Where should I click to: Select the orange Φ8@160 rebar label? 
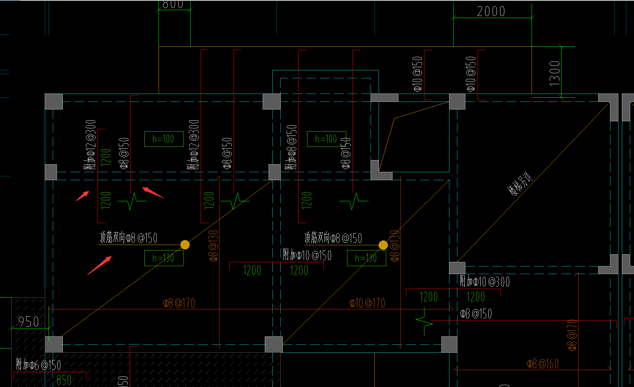coord(543,363)
